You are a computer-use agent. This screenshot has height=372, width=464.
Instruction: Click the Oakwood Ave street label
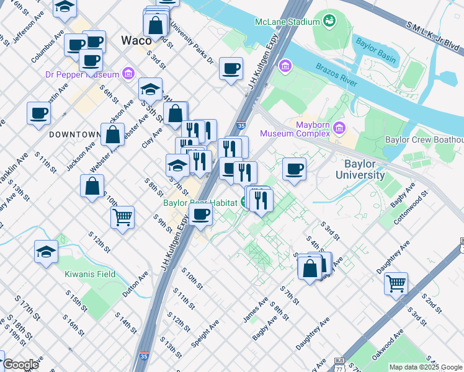pos(388,345)
